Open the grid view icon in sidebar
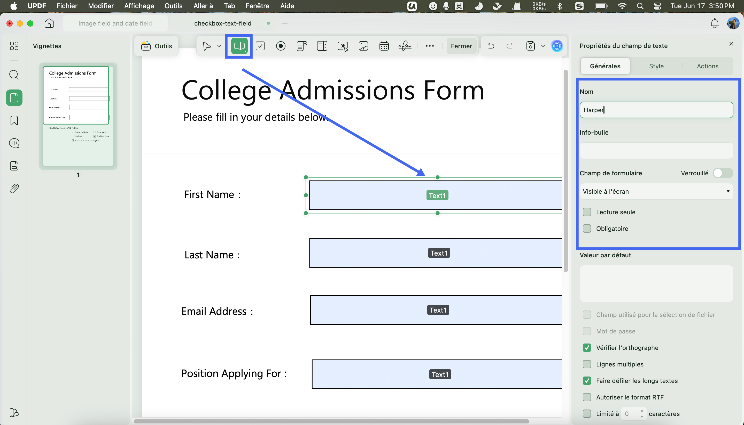This screenshot has height=425, width=744. (x=14, y=46)
